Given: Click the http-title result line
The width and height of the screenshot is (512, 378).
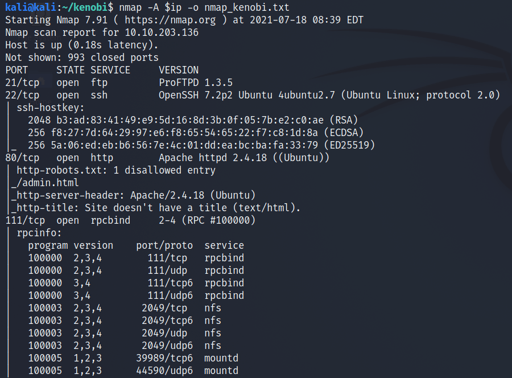Looking at the screenshot, I should [155, 208].
